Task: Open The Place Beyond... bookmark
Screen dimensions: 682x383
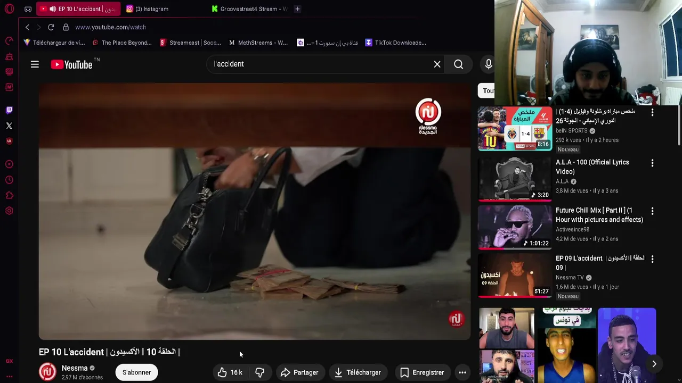Action: pos(122,43)
